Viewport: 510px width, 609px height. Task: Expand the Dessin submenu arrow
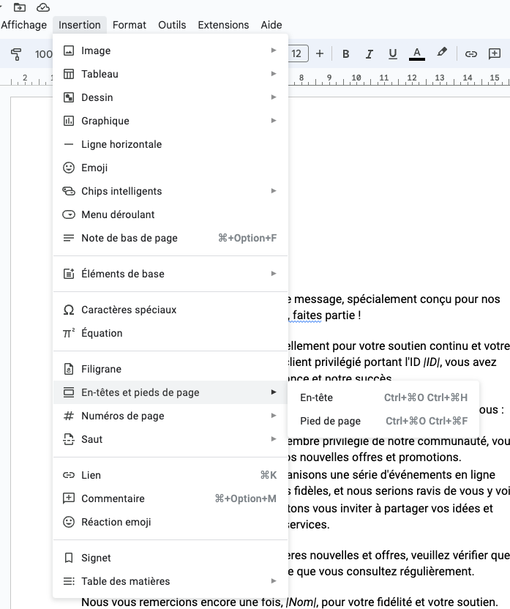coord(274,97)
